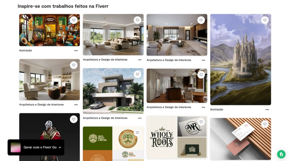Click heart on the business card mockup image

pyautogui.click(x=265, y=124)
